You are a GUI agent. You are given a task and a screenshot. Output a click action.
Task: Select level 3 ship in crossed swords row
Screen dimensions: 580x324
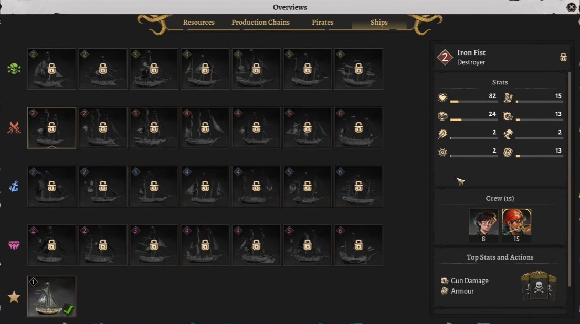pyautogui.click(x=154, y=128)
